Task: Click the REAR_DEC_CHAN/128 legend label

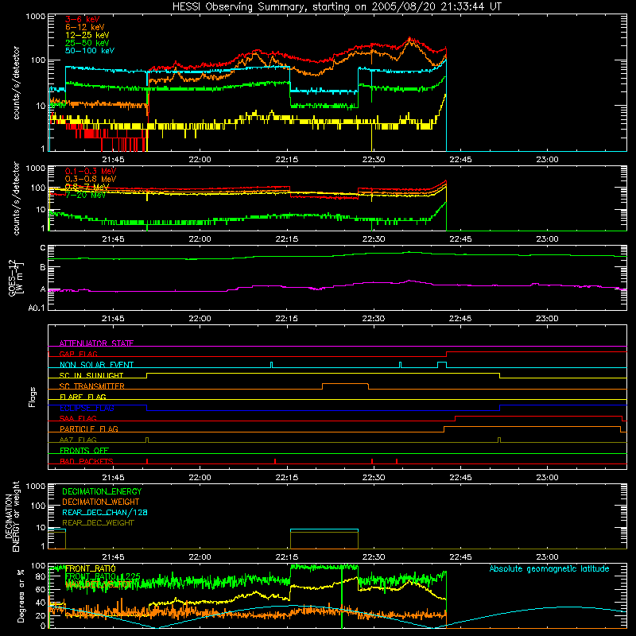Action: click(x=105, y=512)
